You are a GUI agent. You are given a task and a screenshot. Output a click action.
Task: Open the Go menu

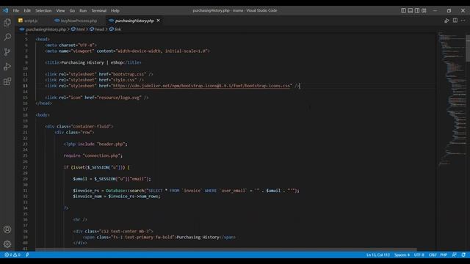72,10
